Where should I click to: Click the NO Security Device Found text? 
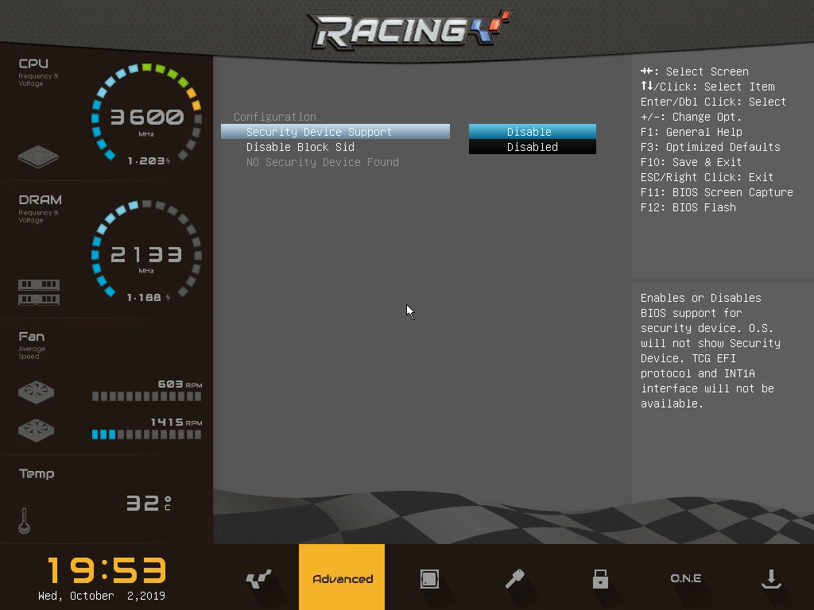click(323, 162)
